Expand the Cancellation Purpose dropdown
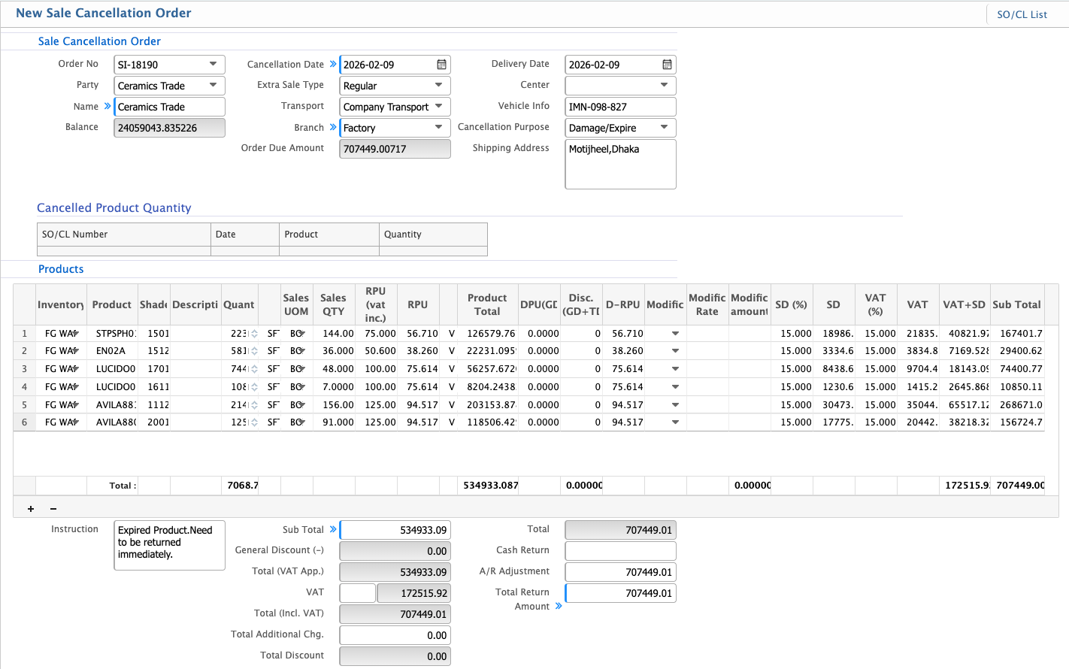 click(x=664, y=128)
